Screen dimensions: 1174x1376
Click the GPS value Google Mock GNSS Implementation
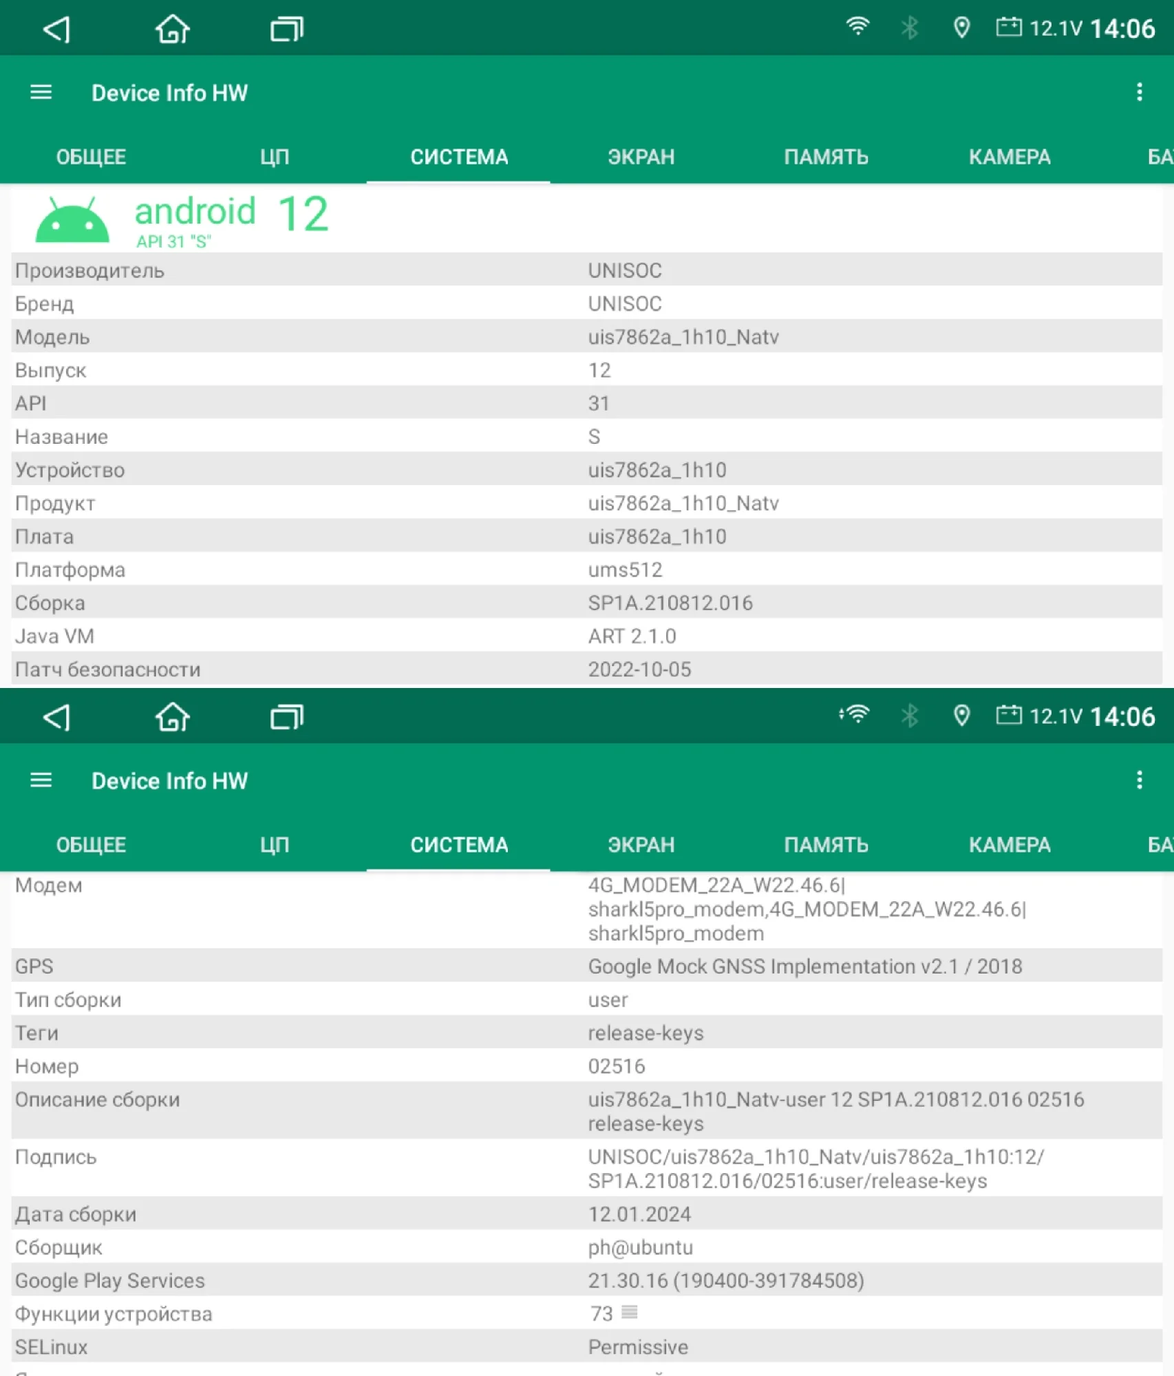(x=805, y=966)
